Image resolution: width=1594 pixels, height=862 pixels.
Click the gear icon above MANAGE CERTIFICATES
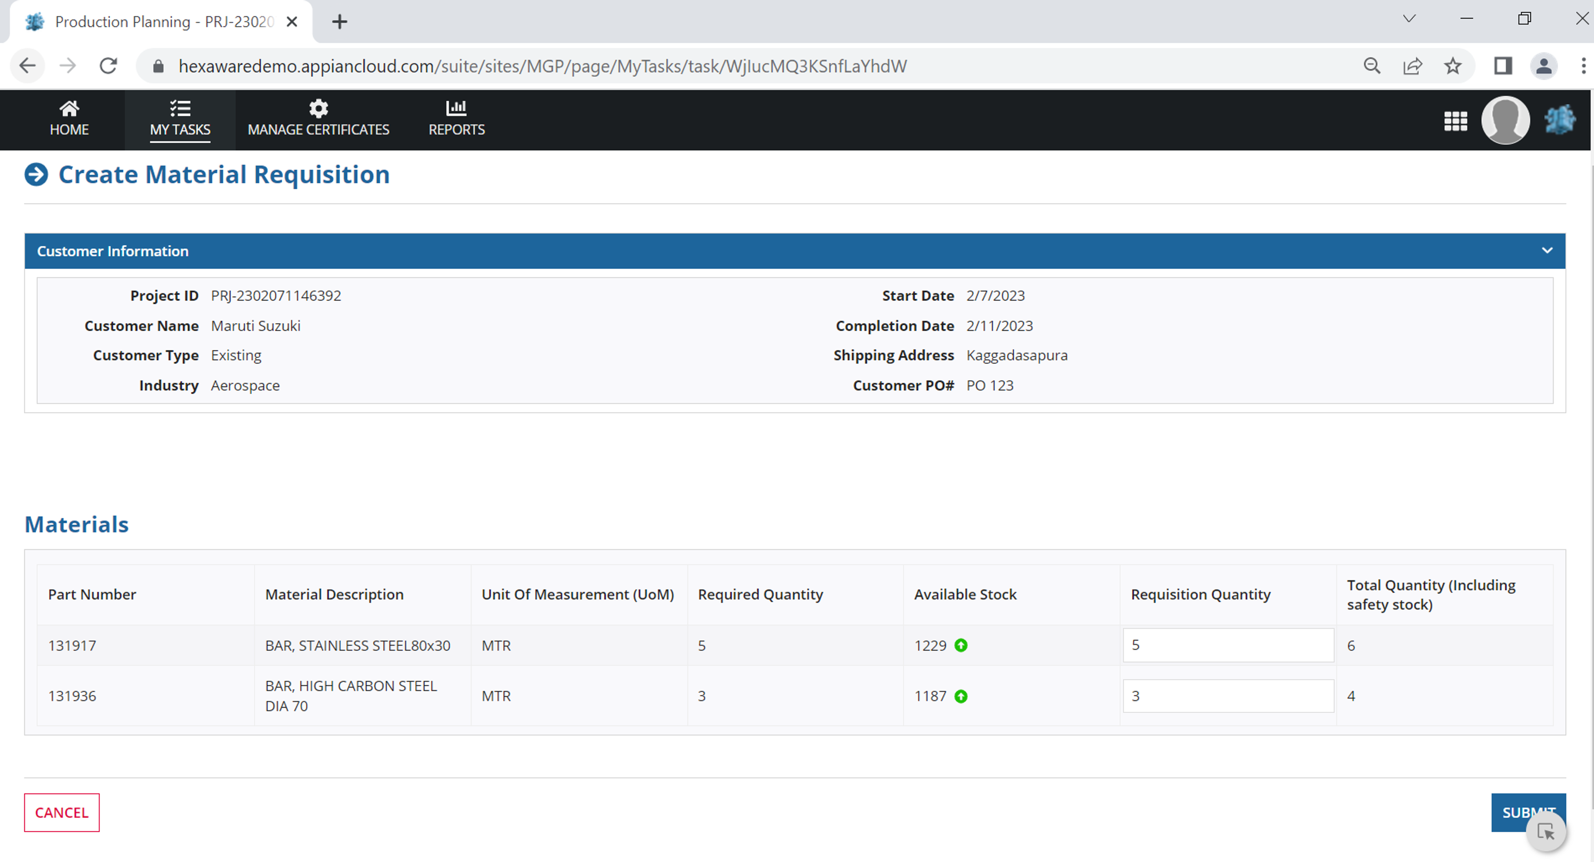[x=318, y=108]
